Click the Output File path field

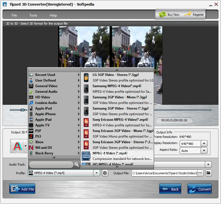click(164, 173)
